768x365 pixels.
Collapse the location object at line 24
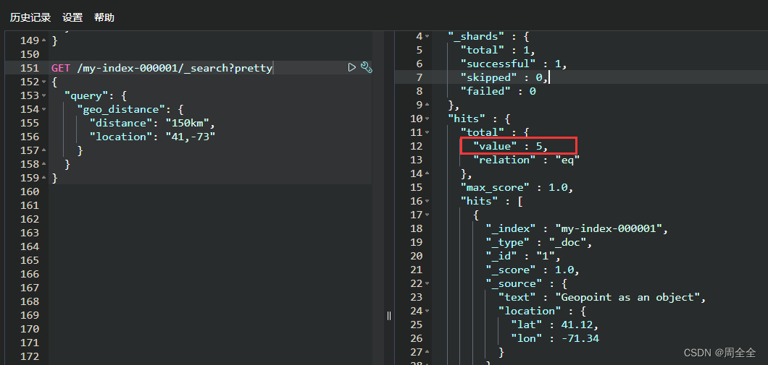coord(427,311)
